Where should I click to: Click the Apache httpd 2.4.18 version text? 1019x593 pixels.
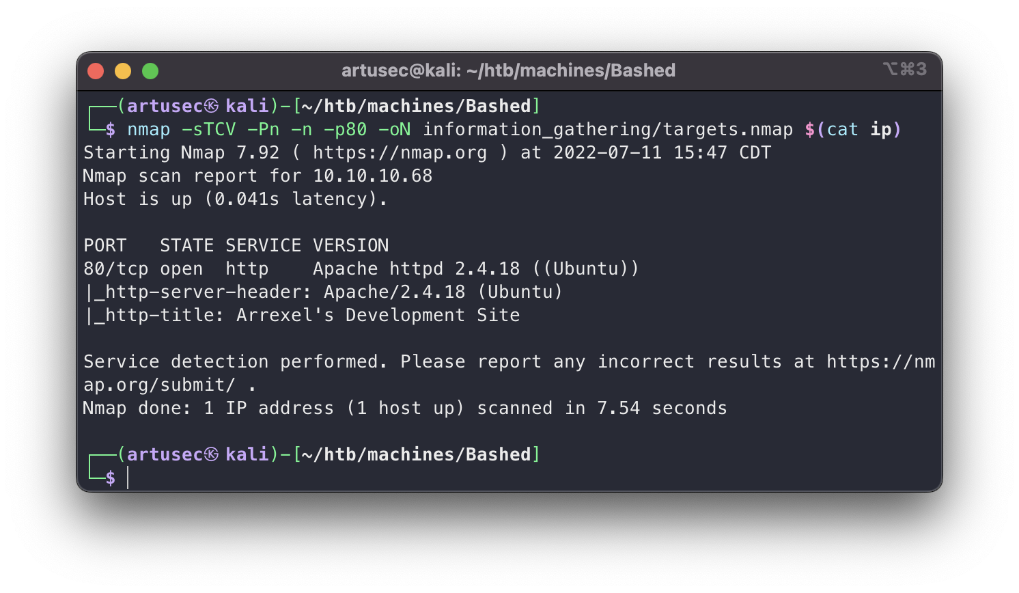(416, 269)
